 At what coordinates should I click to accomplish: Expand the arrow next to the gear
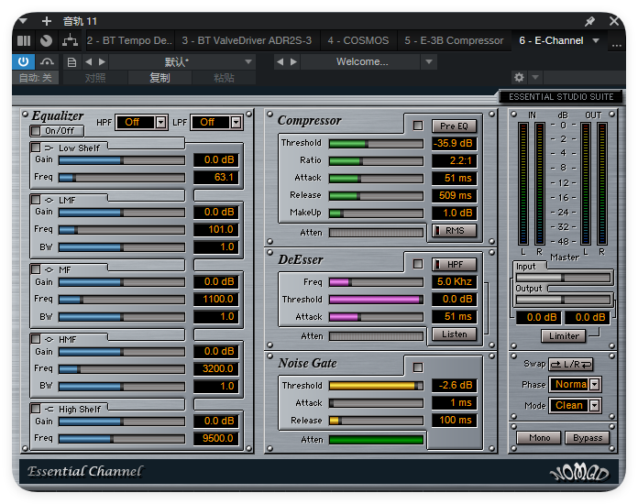pos(535,77)
